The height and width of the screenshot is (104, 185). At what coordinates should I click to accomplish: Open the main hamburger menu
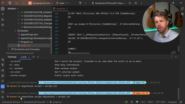[x=10, y=3]
